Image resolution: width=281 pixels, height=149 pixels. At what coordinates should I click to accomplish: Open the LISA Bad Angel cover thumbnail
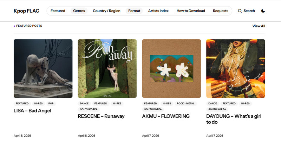tap(43, 68)
